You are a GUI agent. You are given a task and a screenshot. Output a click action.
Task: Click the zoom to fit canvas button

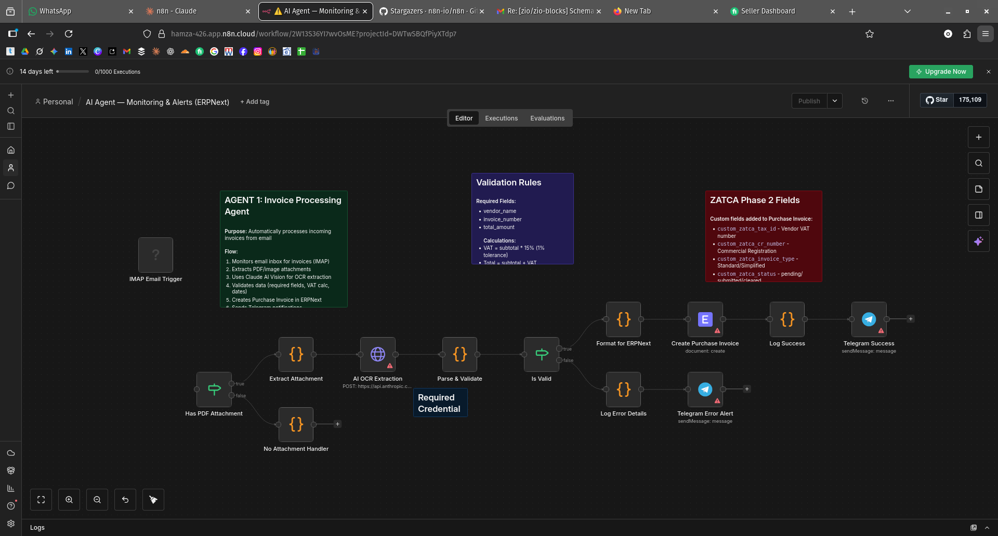(x=41, y=500)
